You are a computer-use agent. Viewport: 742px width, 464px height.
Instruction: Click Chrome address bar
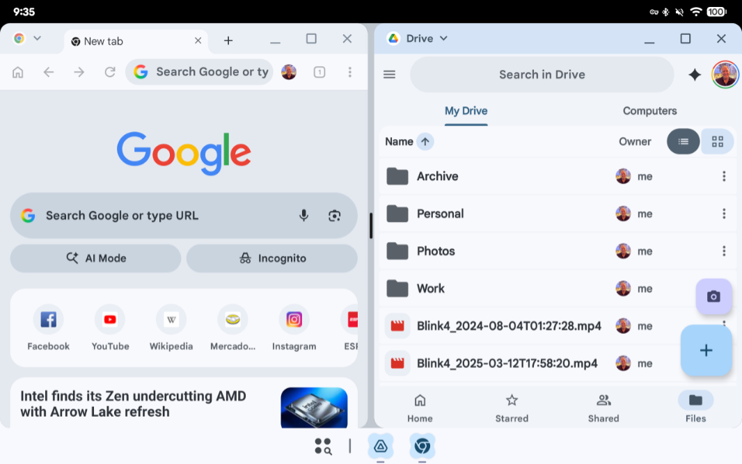click(x=199, y=72)
